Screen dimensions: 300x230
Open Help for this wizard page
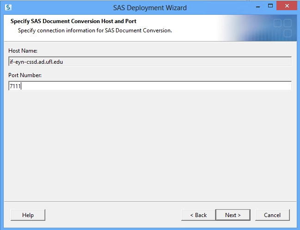pos(28,215)
